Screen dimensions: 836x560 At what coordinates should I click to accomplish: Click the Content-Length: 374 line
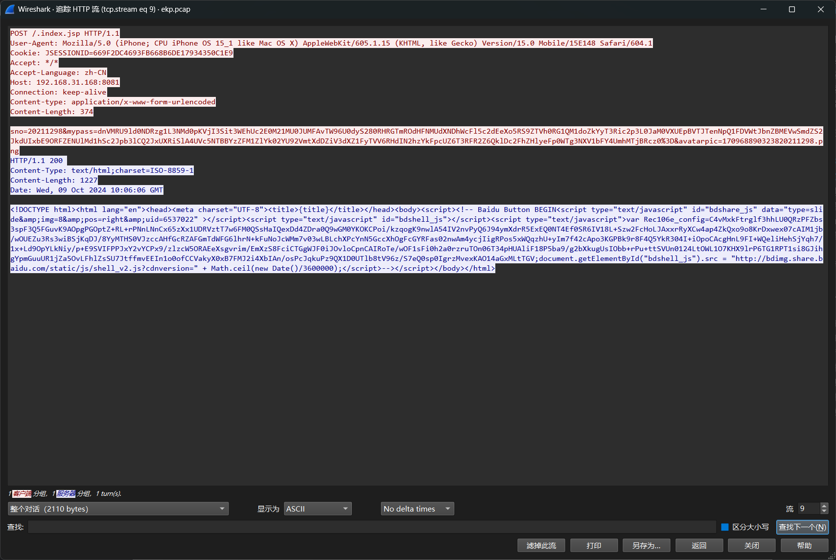(x=51, y=112)
